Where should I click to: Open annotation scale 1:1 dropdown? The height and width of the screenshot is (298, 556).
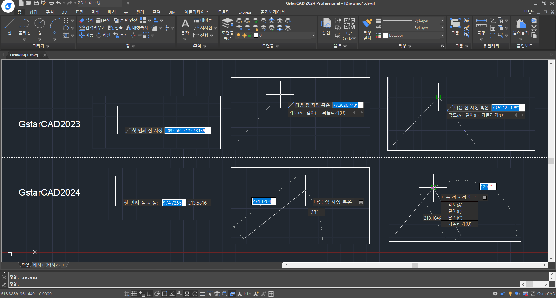pyautogui.click(x=247, y=294)
